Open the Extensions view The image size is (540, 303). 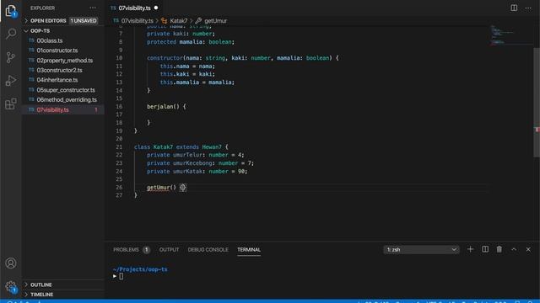point(11,104)
